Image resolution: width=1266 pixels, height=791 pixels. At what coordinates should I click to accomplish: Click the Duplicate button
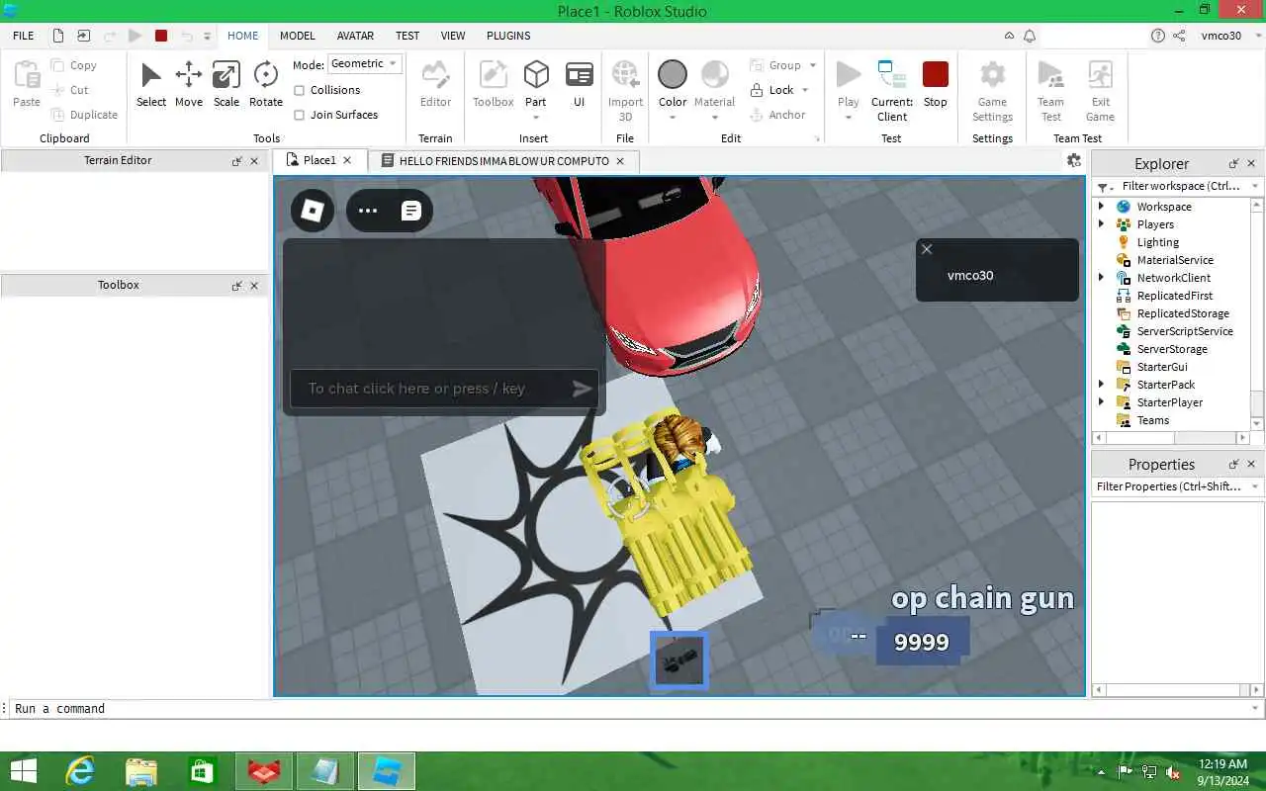point(85,115)
